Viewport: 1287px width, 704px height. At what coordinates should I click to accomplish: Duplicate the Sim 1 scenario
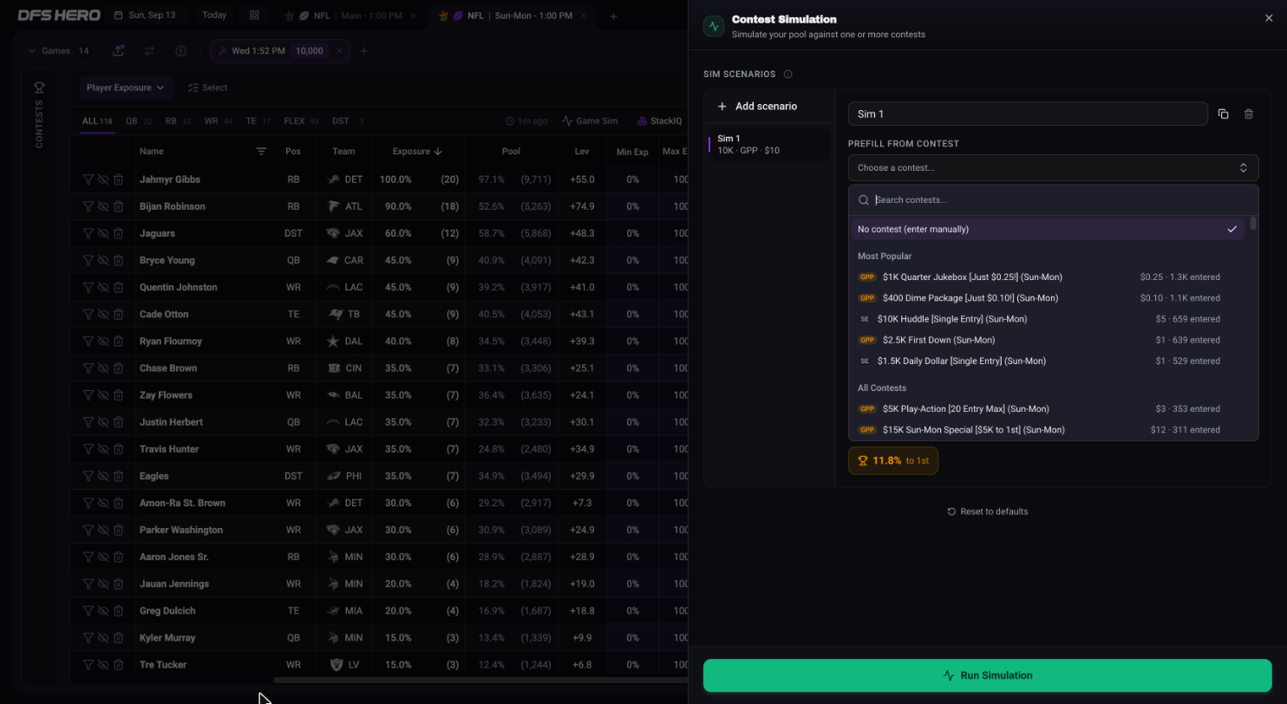tap(1223, 114)
